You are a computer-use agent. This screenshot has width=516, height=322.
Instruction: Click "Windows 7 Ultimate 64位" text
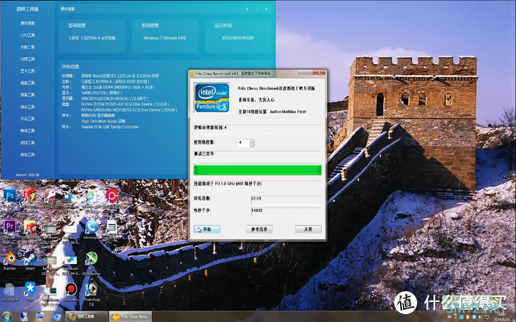coord(165,38)
